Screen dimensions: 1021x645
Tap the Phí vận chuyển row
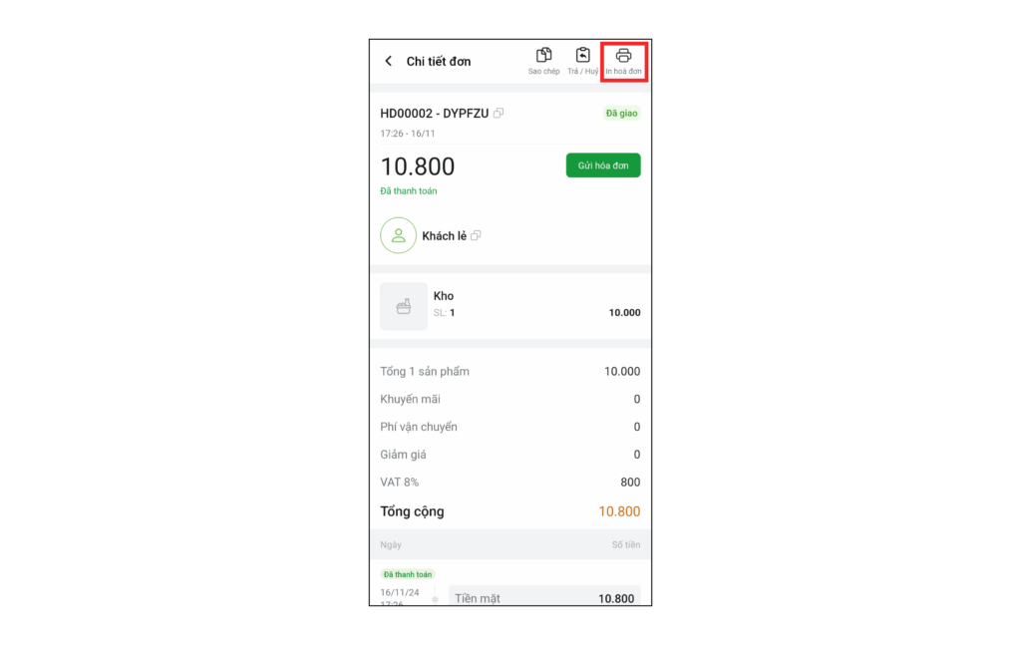pos(510,427)
